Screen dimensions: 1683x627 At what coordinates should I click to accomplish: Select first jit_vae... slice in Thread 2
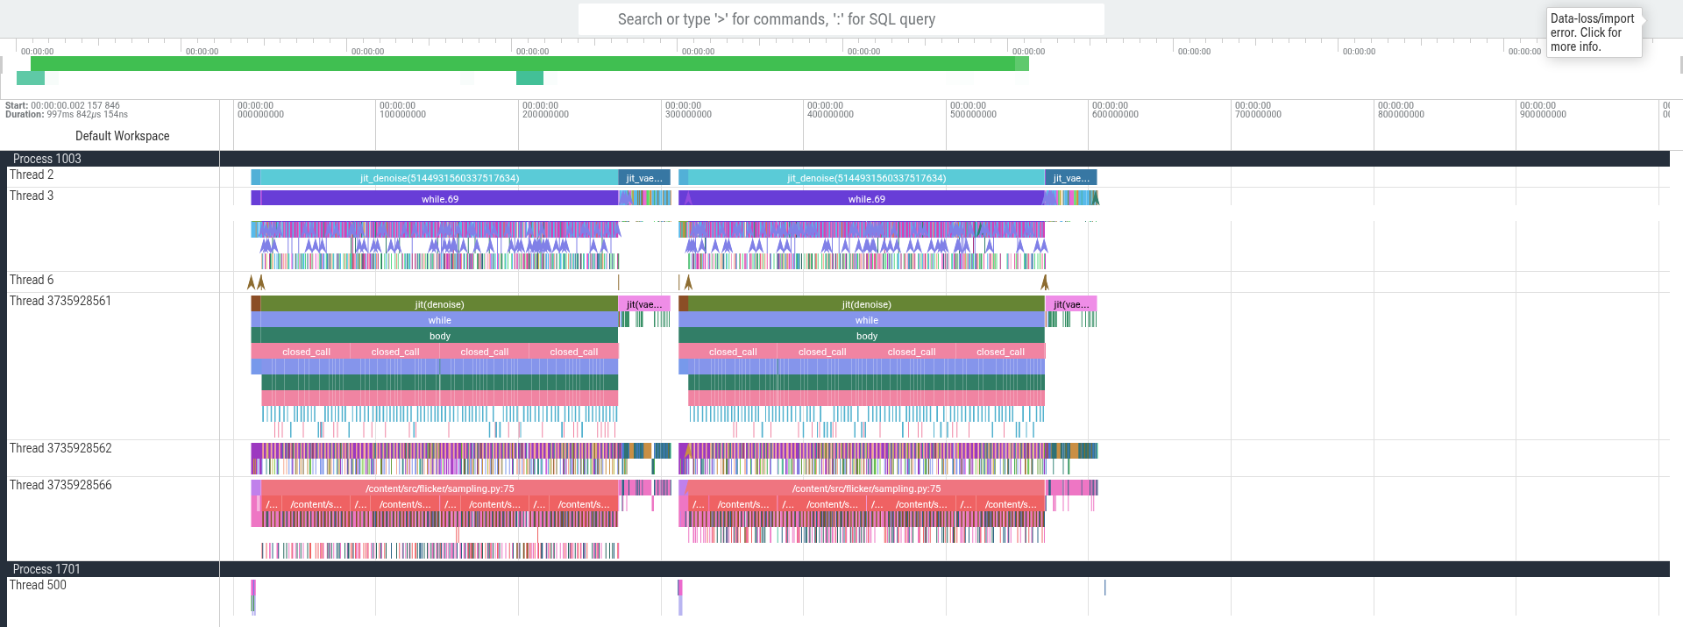coord(644,178)
